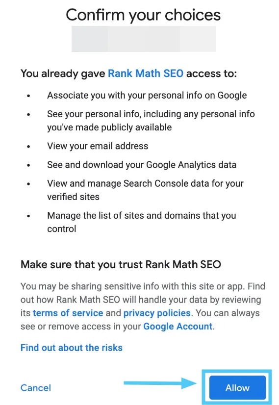
Task: Select the Manage list of sites permission
Action: pos(142,222)
